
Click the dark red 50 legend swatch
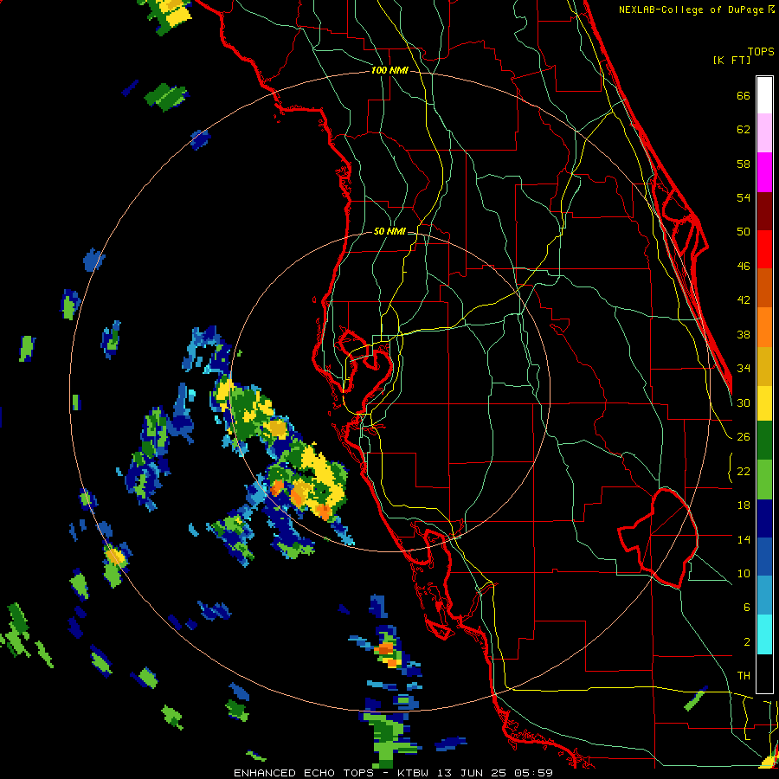(x=764, y=211)
